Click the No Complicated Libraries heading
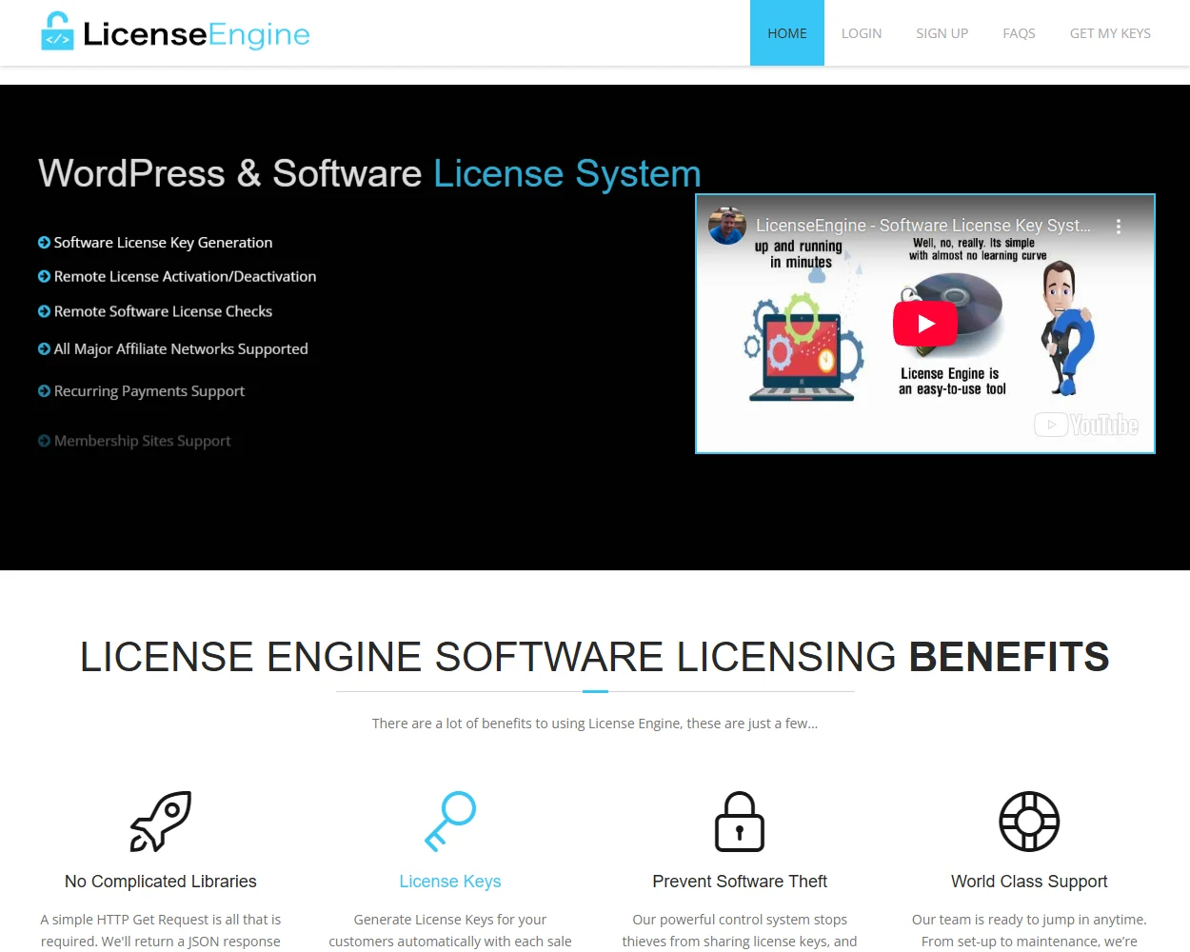Viewport: 1190px width, 952px height. click(x=161, y=882)
